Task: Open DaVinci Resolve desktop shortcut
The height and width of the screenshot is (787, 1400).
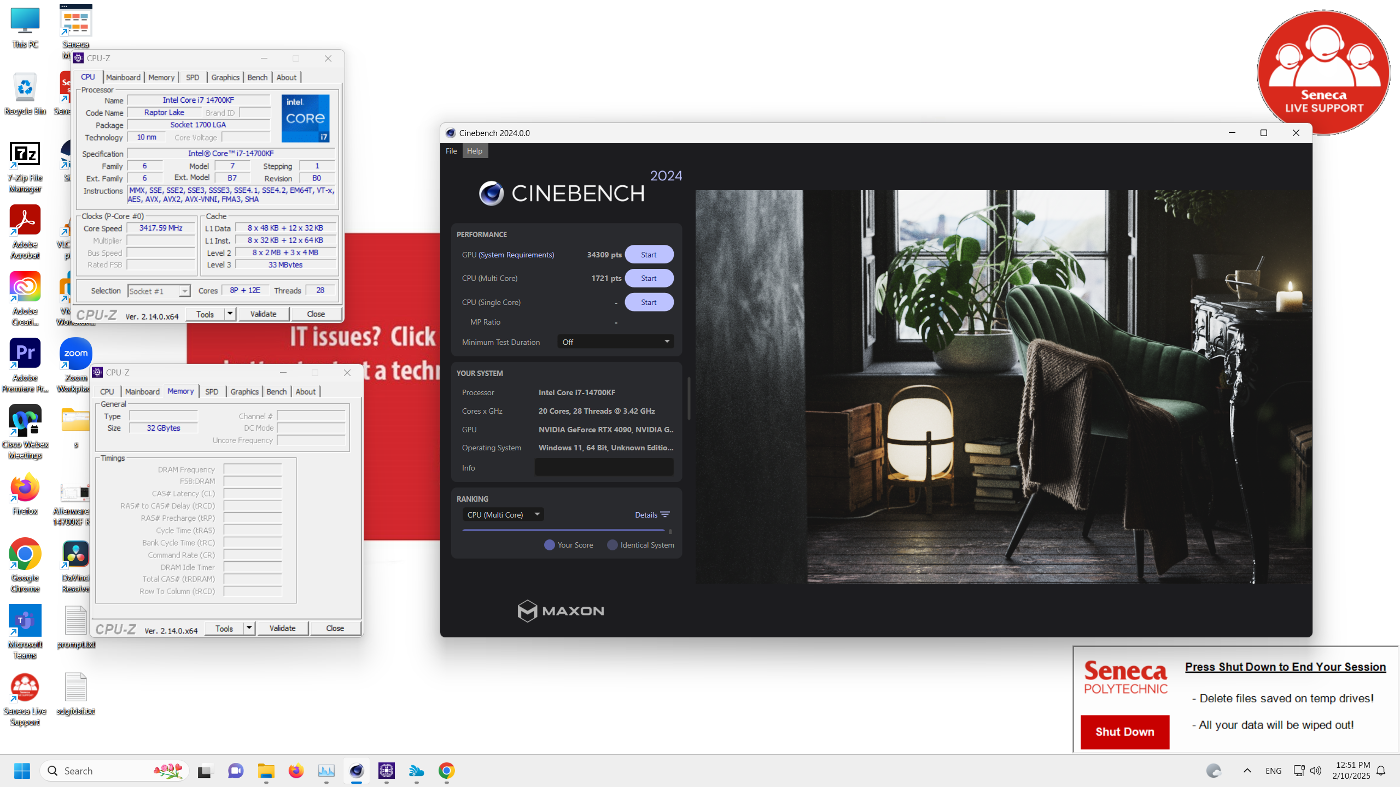Action: point(75,566)
